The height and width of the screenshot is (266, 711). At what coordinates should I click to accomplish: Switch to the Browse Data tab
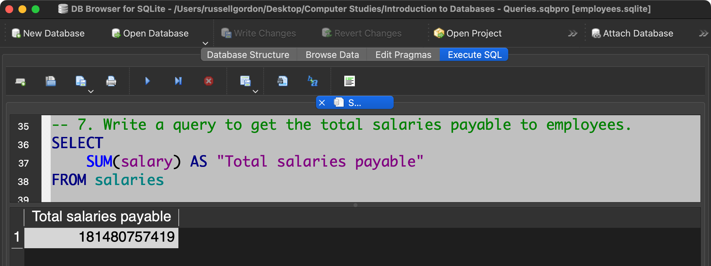[332, 55]
